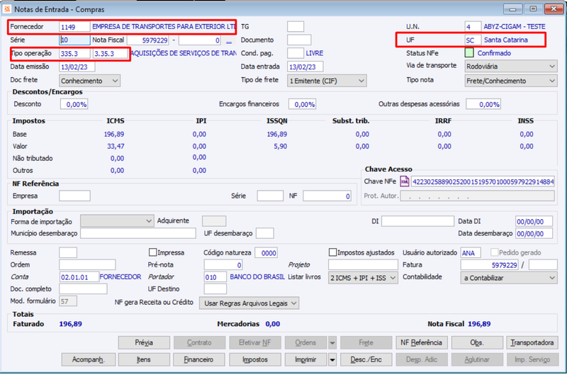Click the Impostos button
Viewport: 567px width, 375px height.
[255, 359]
